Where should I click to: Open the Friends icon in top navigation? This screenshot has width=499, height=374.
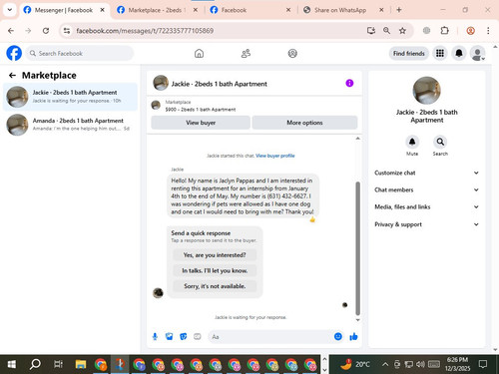246,53
